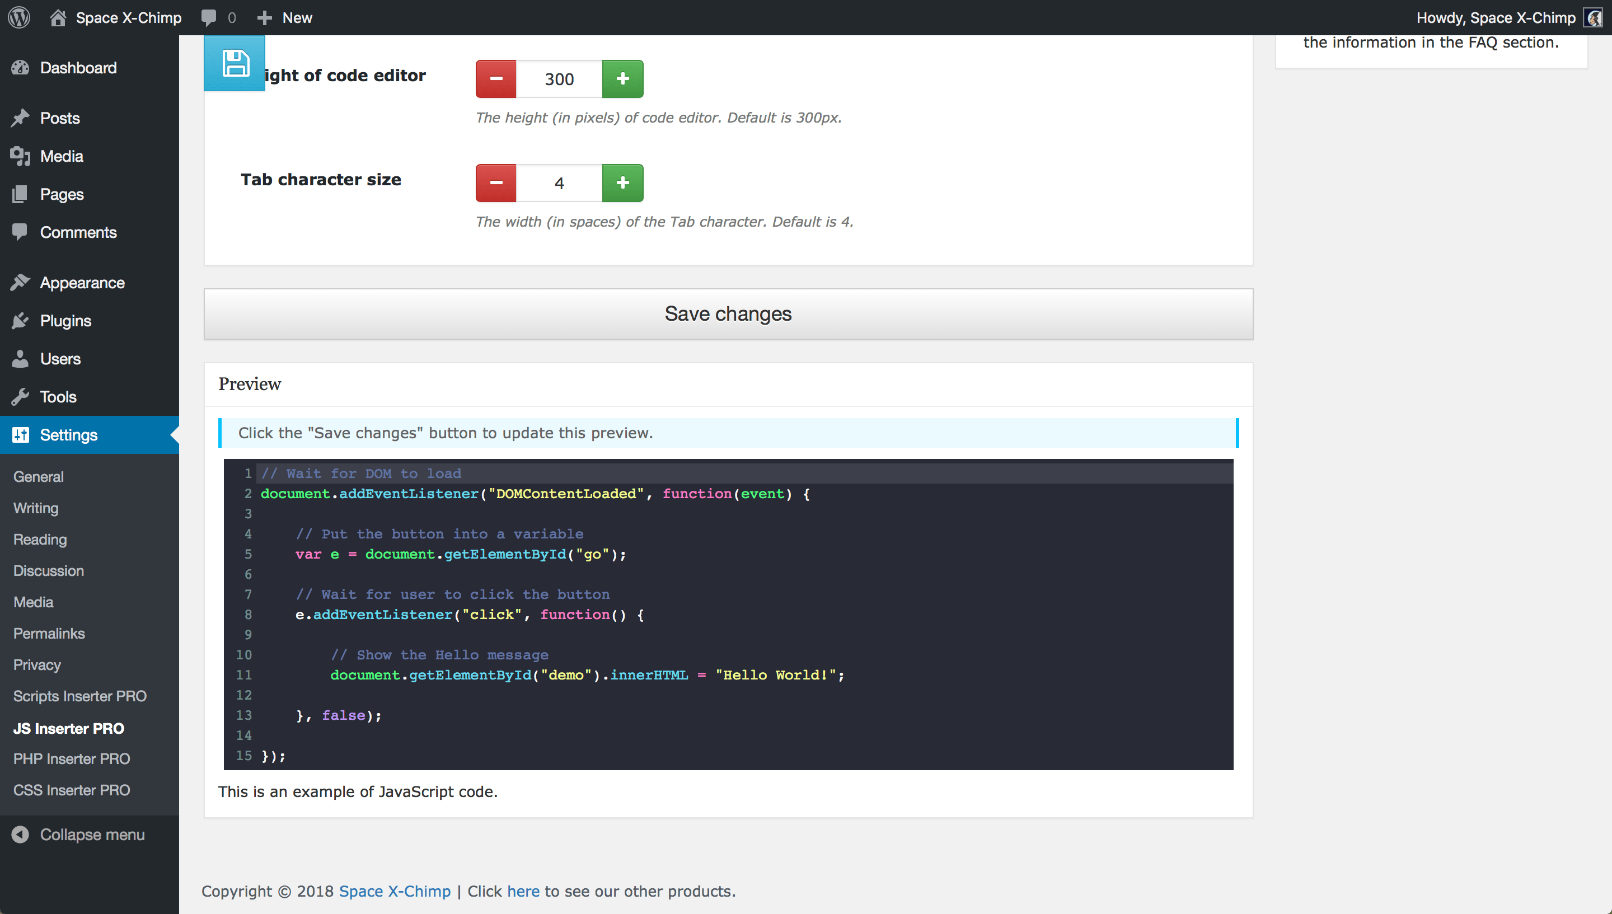Click the Space X-Chimp site name in admin bar

point(129,17)
